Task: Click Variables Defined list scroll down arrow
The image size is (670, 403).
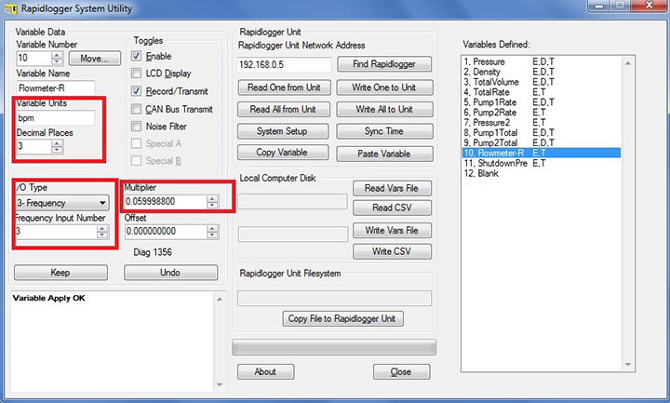Action: tap(628, 365)
